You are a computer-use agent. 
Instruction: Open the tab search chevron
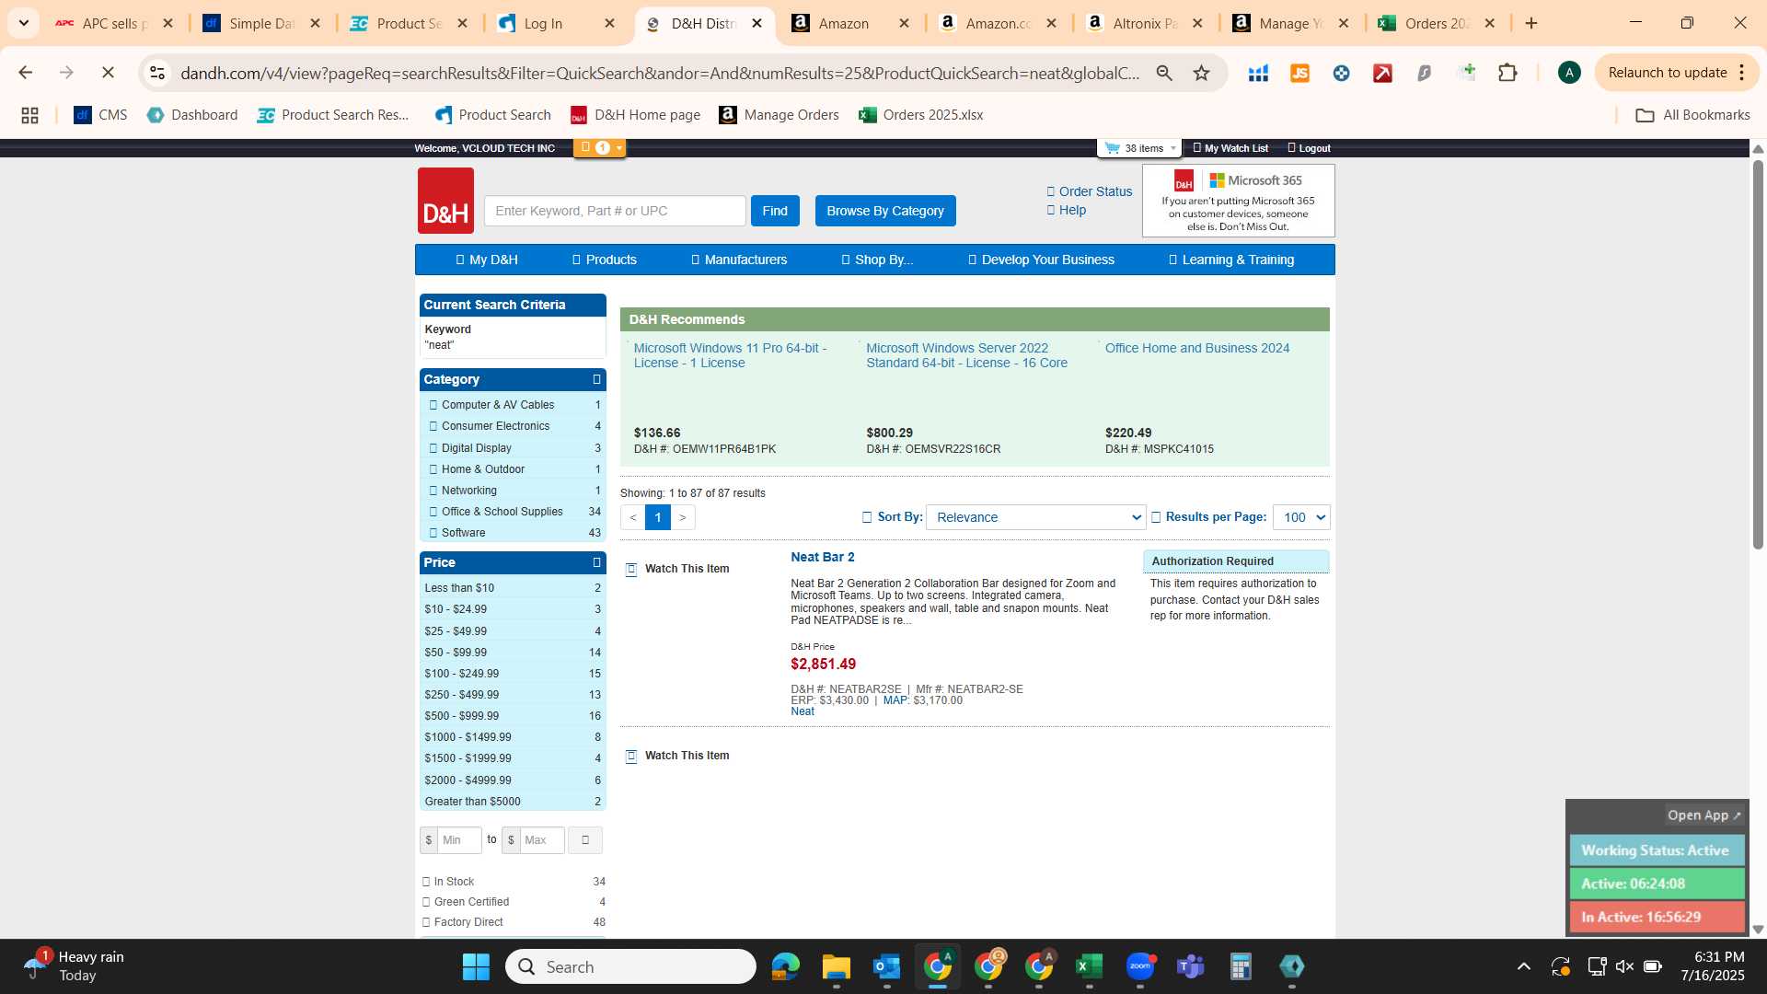point(24,23)
